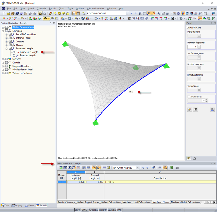Click the Export to Excel icon in table toolbar
The width and height of the screenshot is (217, 212).
pos(171,168)
